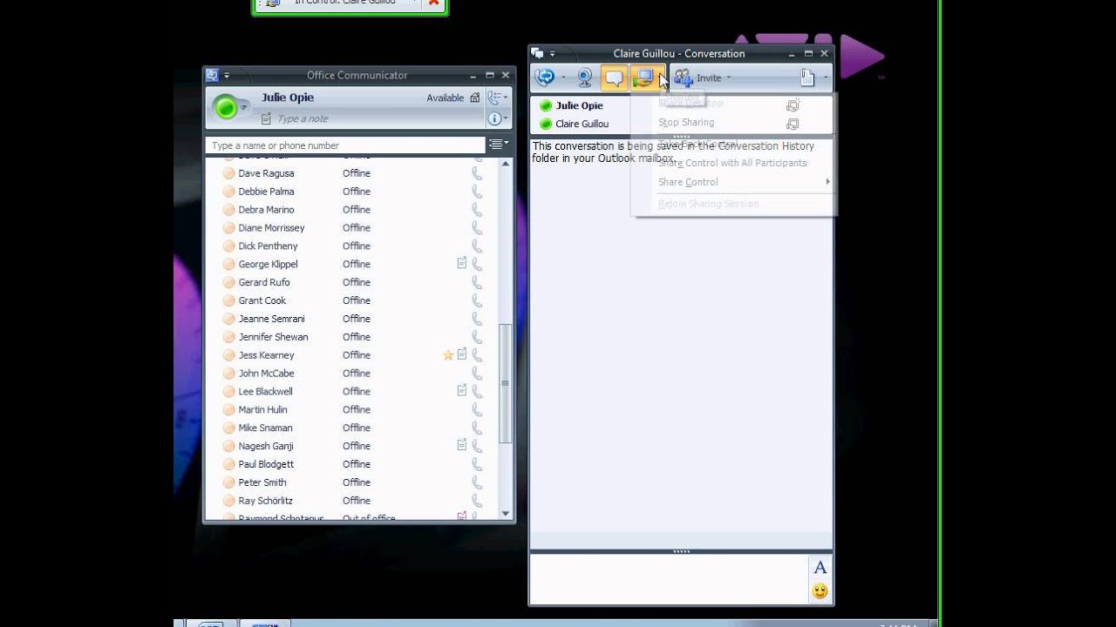This screenshot has width=1116, height=627.
Task: Open the Share Control submenu
Action: (x=744, y=182)
